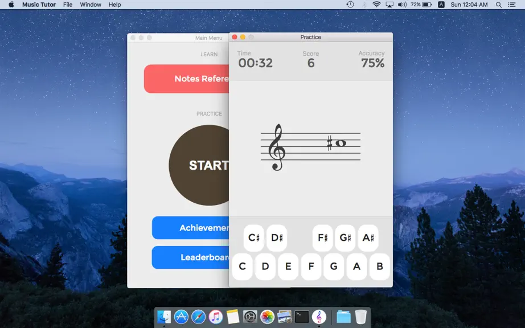Open the File menu
Viewport: 525px width, 328px height.
(x=68, y=5)
